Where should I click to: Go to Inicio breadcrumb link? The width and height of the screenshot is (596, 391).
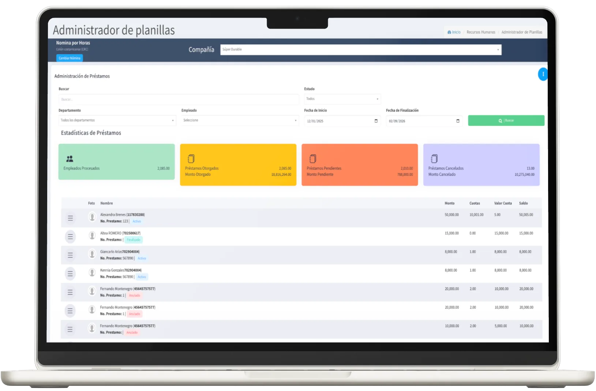click(x=456, y=32)
